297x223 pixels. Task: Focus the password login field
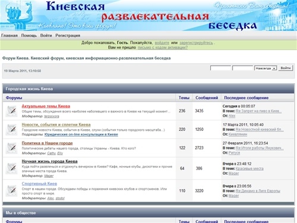click(x=242, y=68)
